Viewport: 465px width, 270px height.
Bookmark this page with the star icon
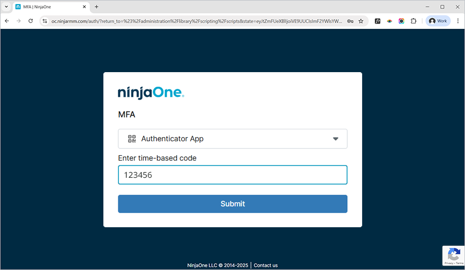[361, 21]
